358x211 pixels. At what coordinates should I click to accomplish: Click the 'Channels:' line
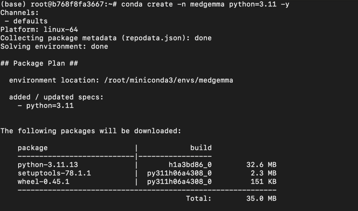click(x=20, y=13)
